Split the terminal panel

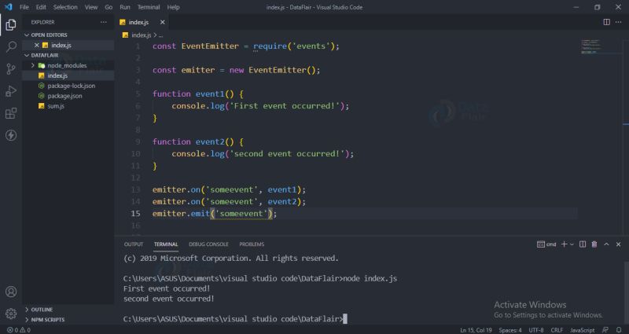point(583,244)
